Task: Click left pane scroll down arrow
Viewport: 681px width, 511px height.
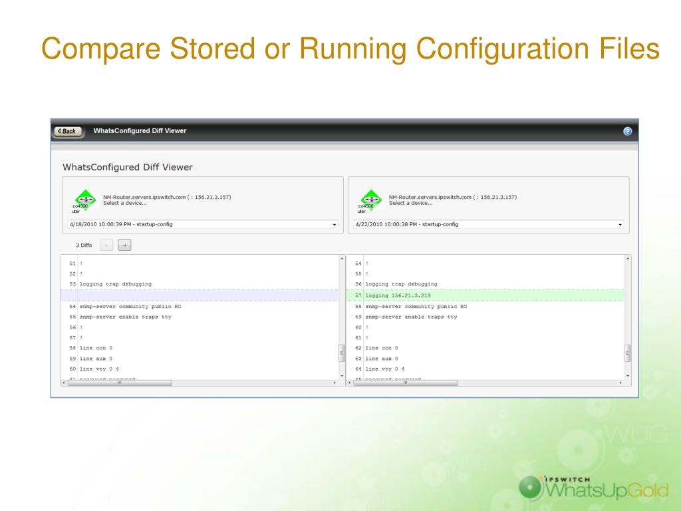Action: click(x=342, y=376)
